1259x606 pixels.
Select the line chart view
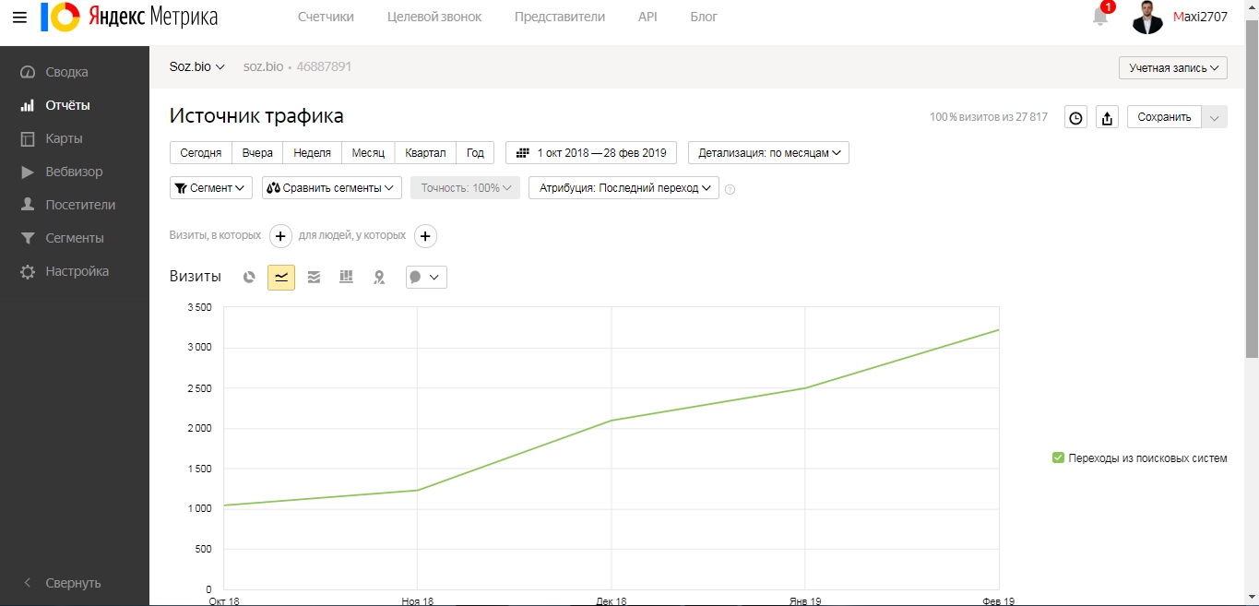pos(281,277)
